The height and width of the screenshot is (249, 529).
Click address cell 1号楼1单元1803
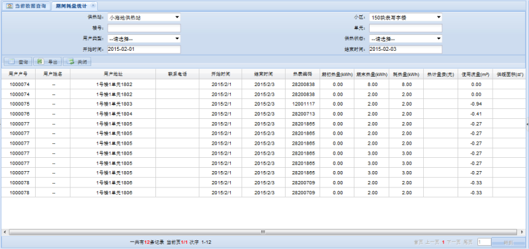(x=113, y=104)
